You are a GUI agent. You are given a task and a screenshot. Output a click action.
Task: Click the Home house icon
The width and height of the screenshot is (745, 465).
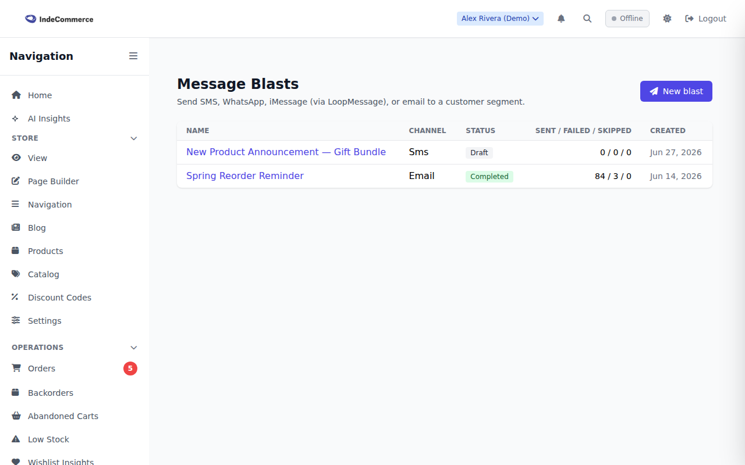[x=16, y=95]
